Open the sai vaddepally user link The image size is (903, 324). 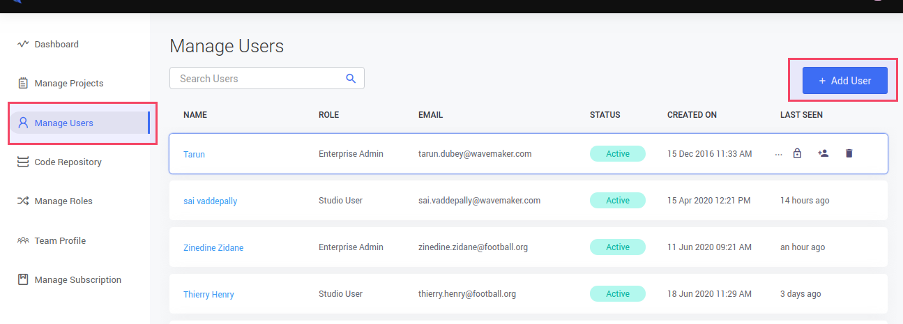click(210, 201)
